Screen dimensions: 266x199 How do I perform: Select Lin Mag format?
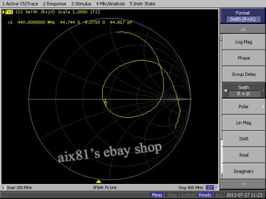[244, 123]
